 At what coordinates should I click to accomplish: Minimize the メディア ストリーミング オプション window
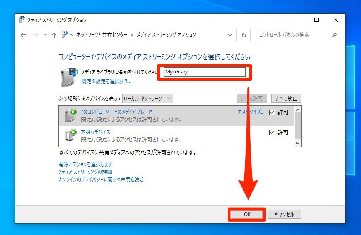298,20
